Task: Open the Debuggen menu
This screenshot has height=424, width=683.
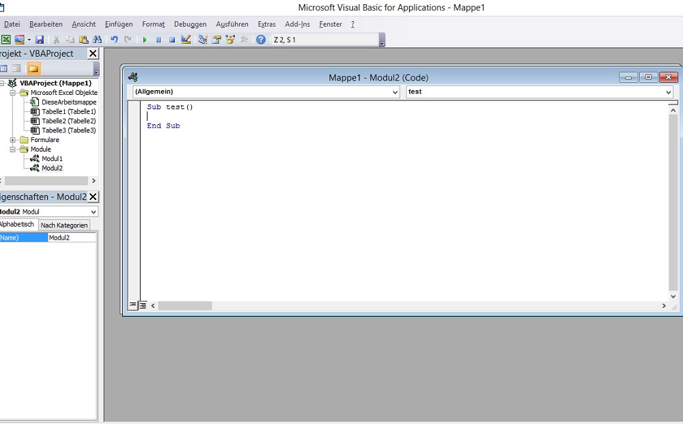Action: coord(190,24)
